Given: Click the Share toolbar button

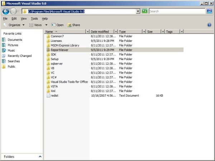Looking at the screenshot, I should pos(74,25).
